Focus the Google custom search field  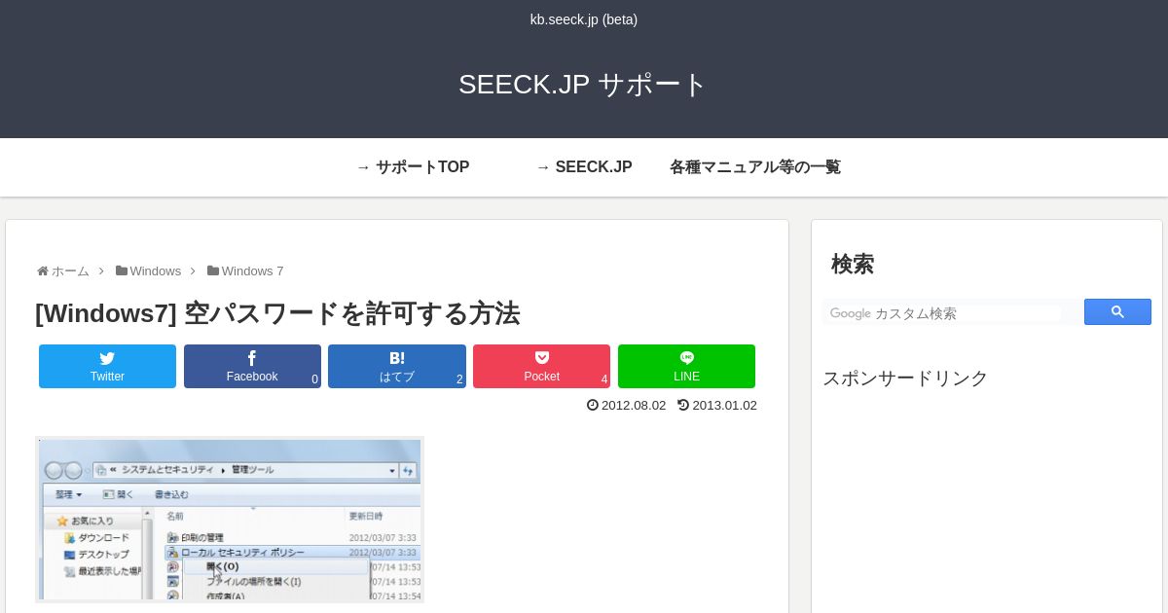point(943,313)
